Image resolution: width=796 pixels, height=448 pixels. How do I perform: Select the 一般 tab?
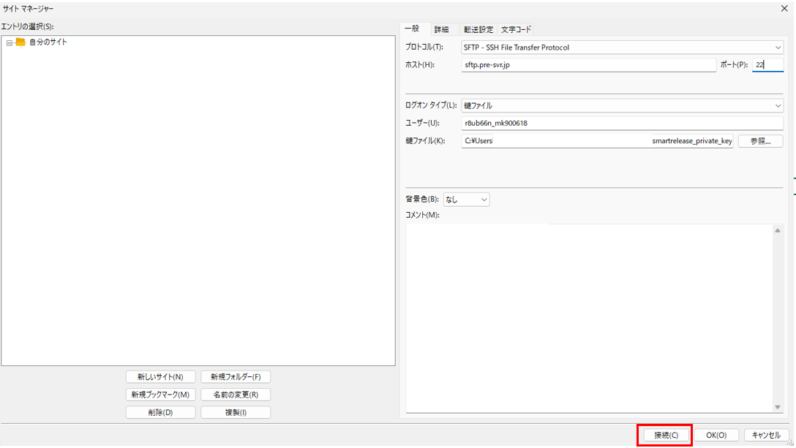click(x=412, y=29)
